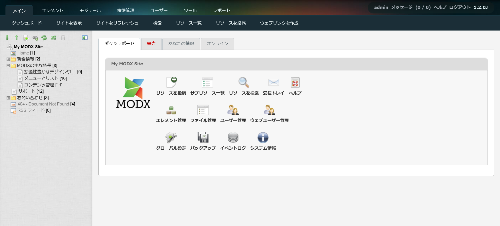Click the expand tree down-arrow icon
The height and width of the screenshot is (226, 500).
[7, 38]
